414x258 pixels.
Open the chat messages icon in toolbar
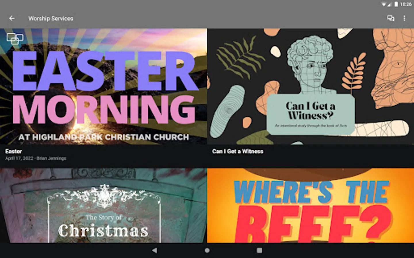390,18
